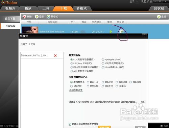Open the 视频库 tab
The height and width of the screenshot is (128, 169).
pyautogui.click(x=10, y=8)
